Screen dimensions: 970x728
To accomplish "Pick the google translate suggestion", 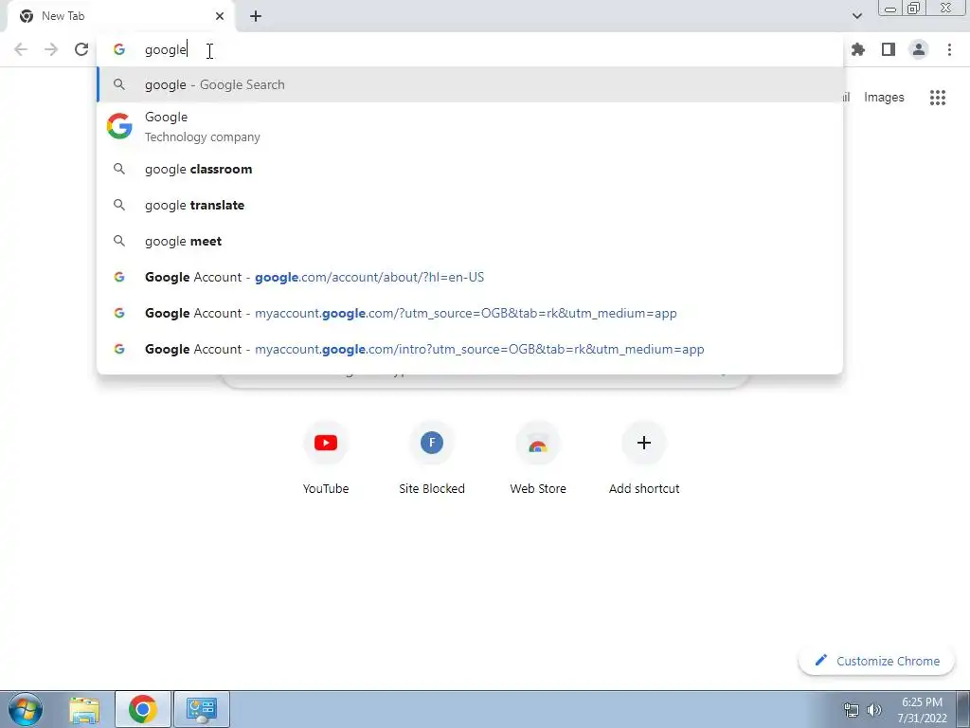I will [470, 205].
